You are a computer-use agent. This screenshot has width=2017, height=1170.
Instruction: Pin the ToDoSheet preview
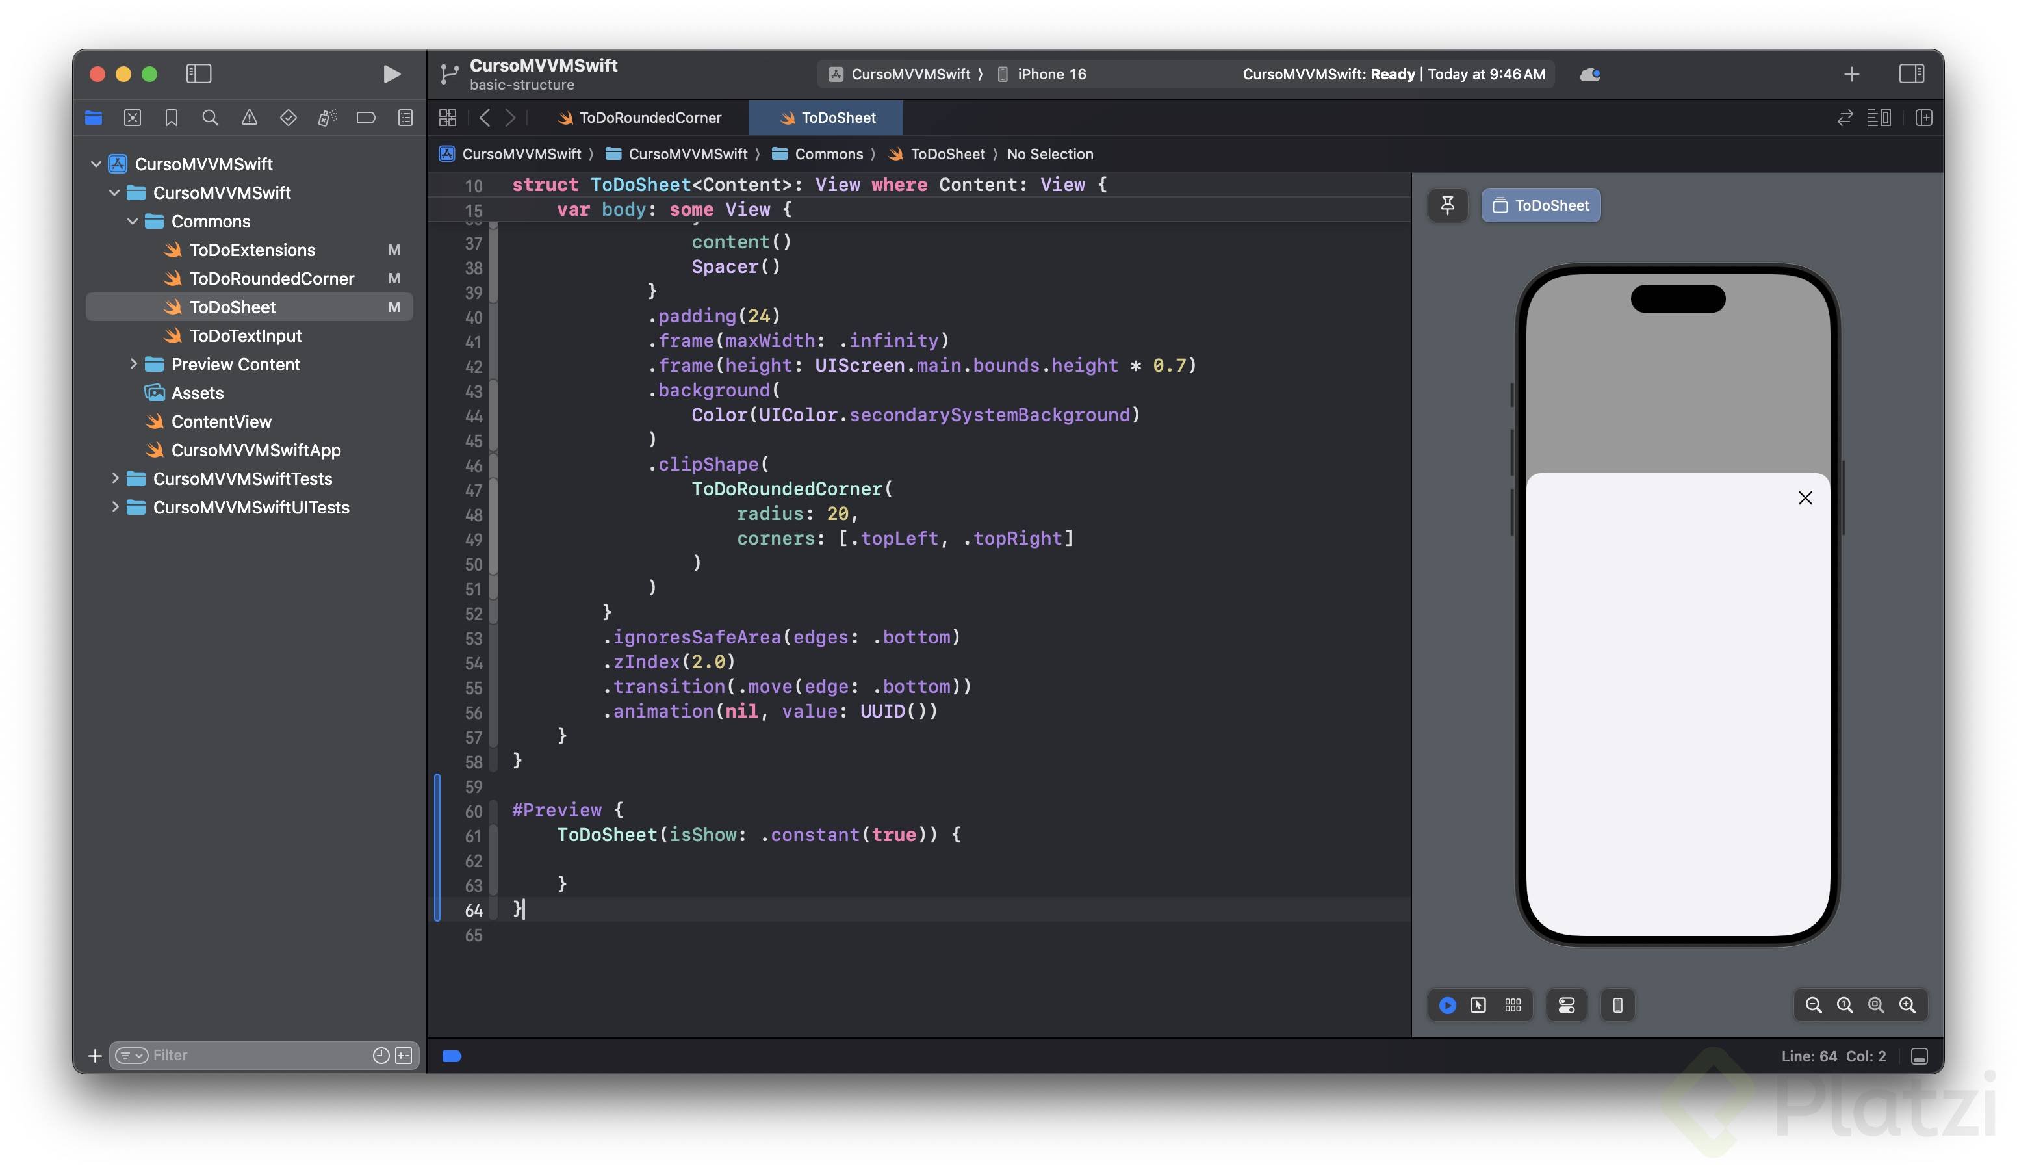coord(1447,206)
